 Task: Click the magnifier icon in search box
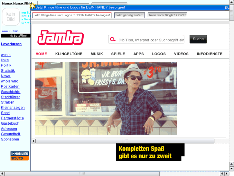[113, 39]
